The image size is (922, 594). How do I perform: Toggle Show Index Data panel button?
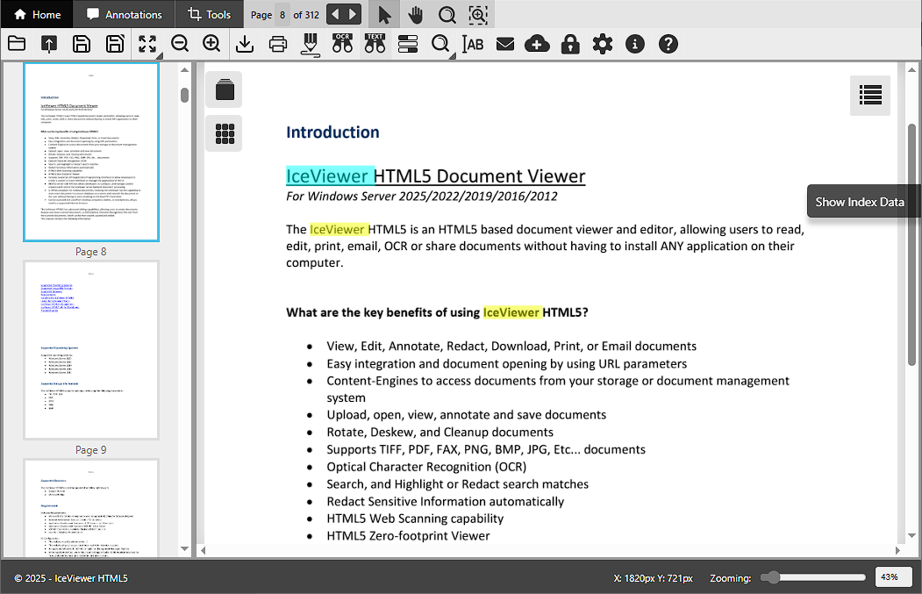tap(869, 95)
